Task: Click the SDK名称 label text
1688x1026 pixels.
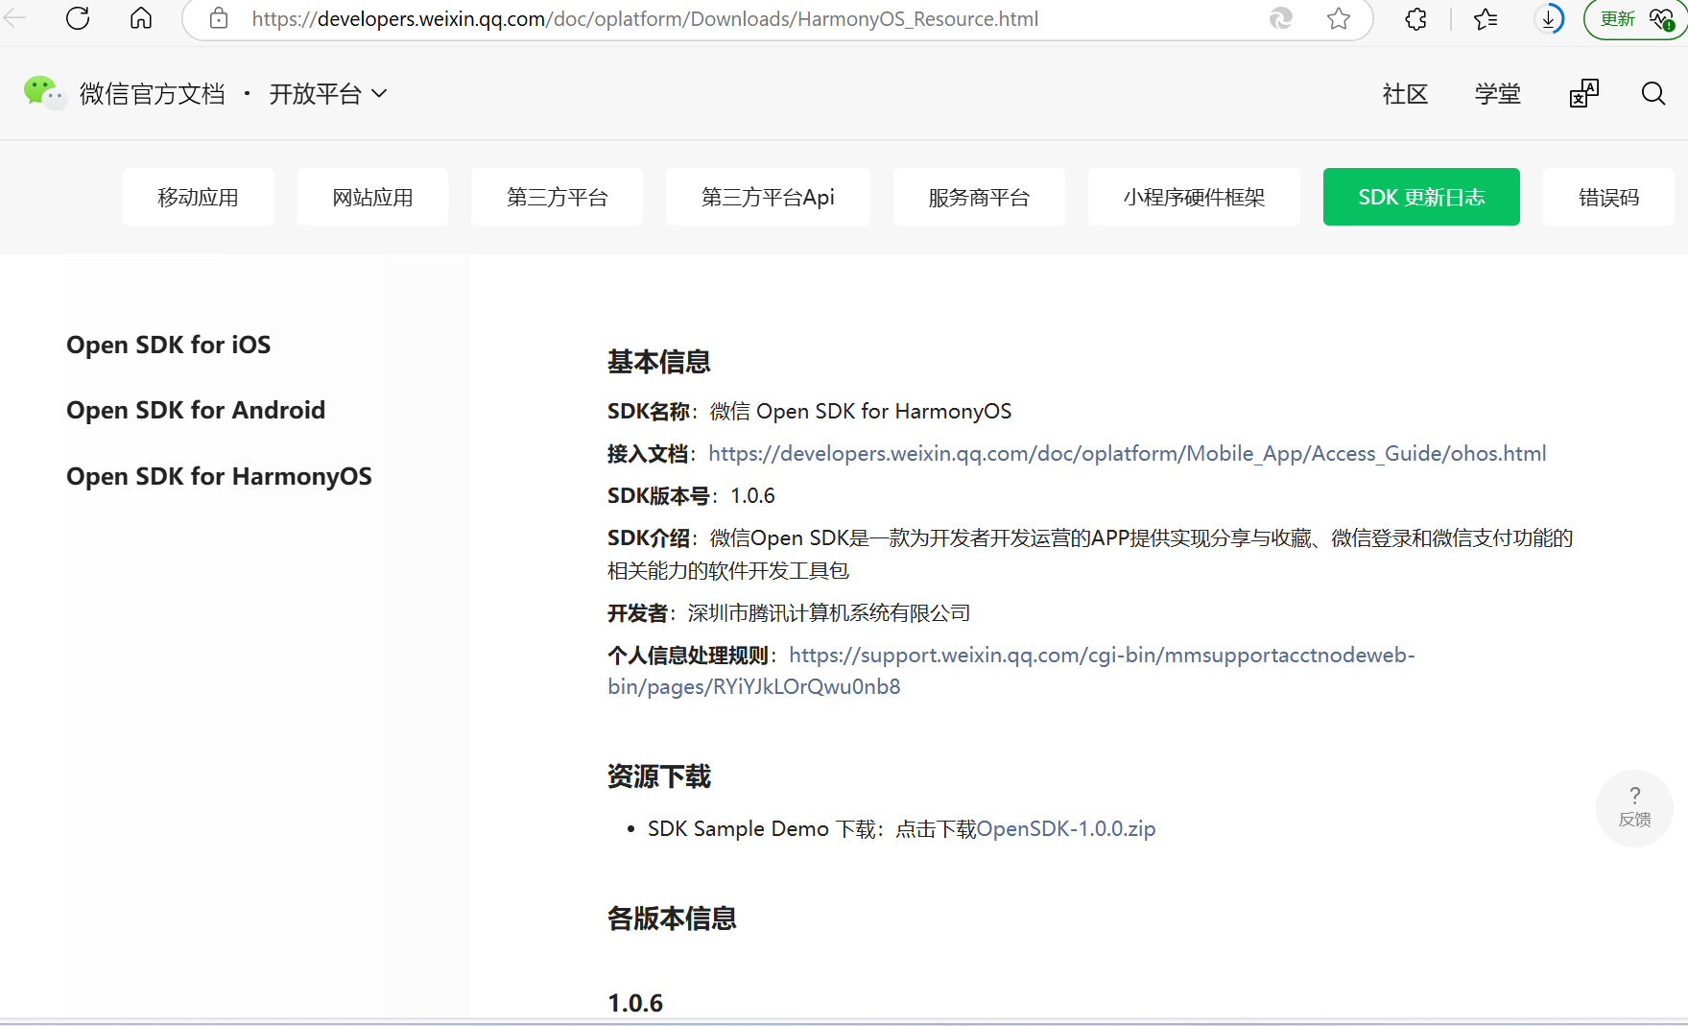Action: pos(648,411)
